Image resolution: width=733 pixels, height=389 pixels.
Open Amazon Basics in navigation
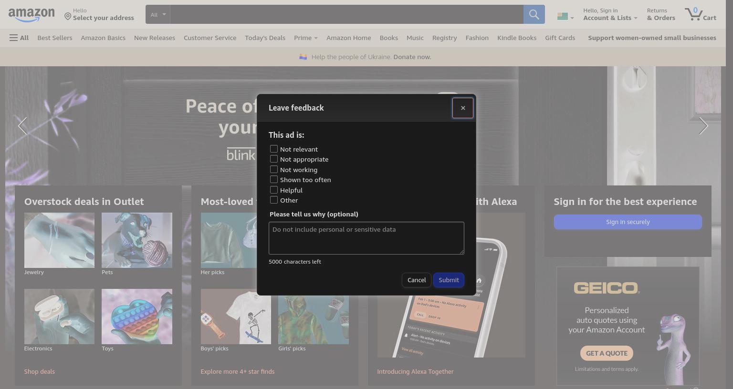[103, 38]
